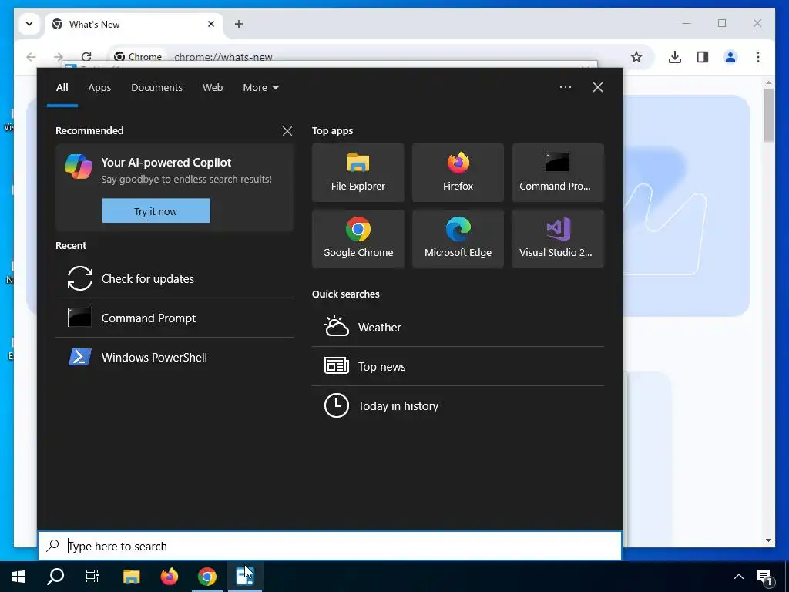
Task: Switch to the Documents search tab
Action: click(x=156, y=88)
